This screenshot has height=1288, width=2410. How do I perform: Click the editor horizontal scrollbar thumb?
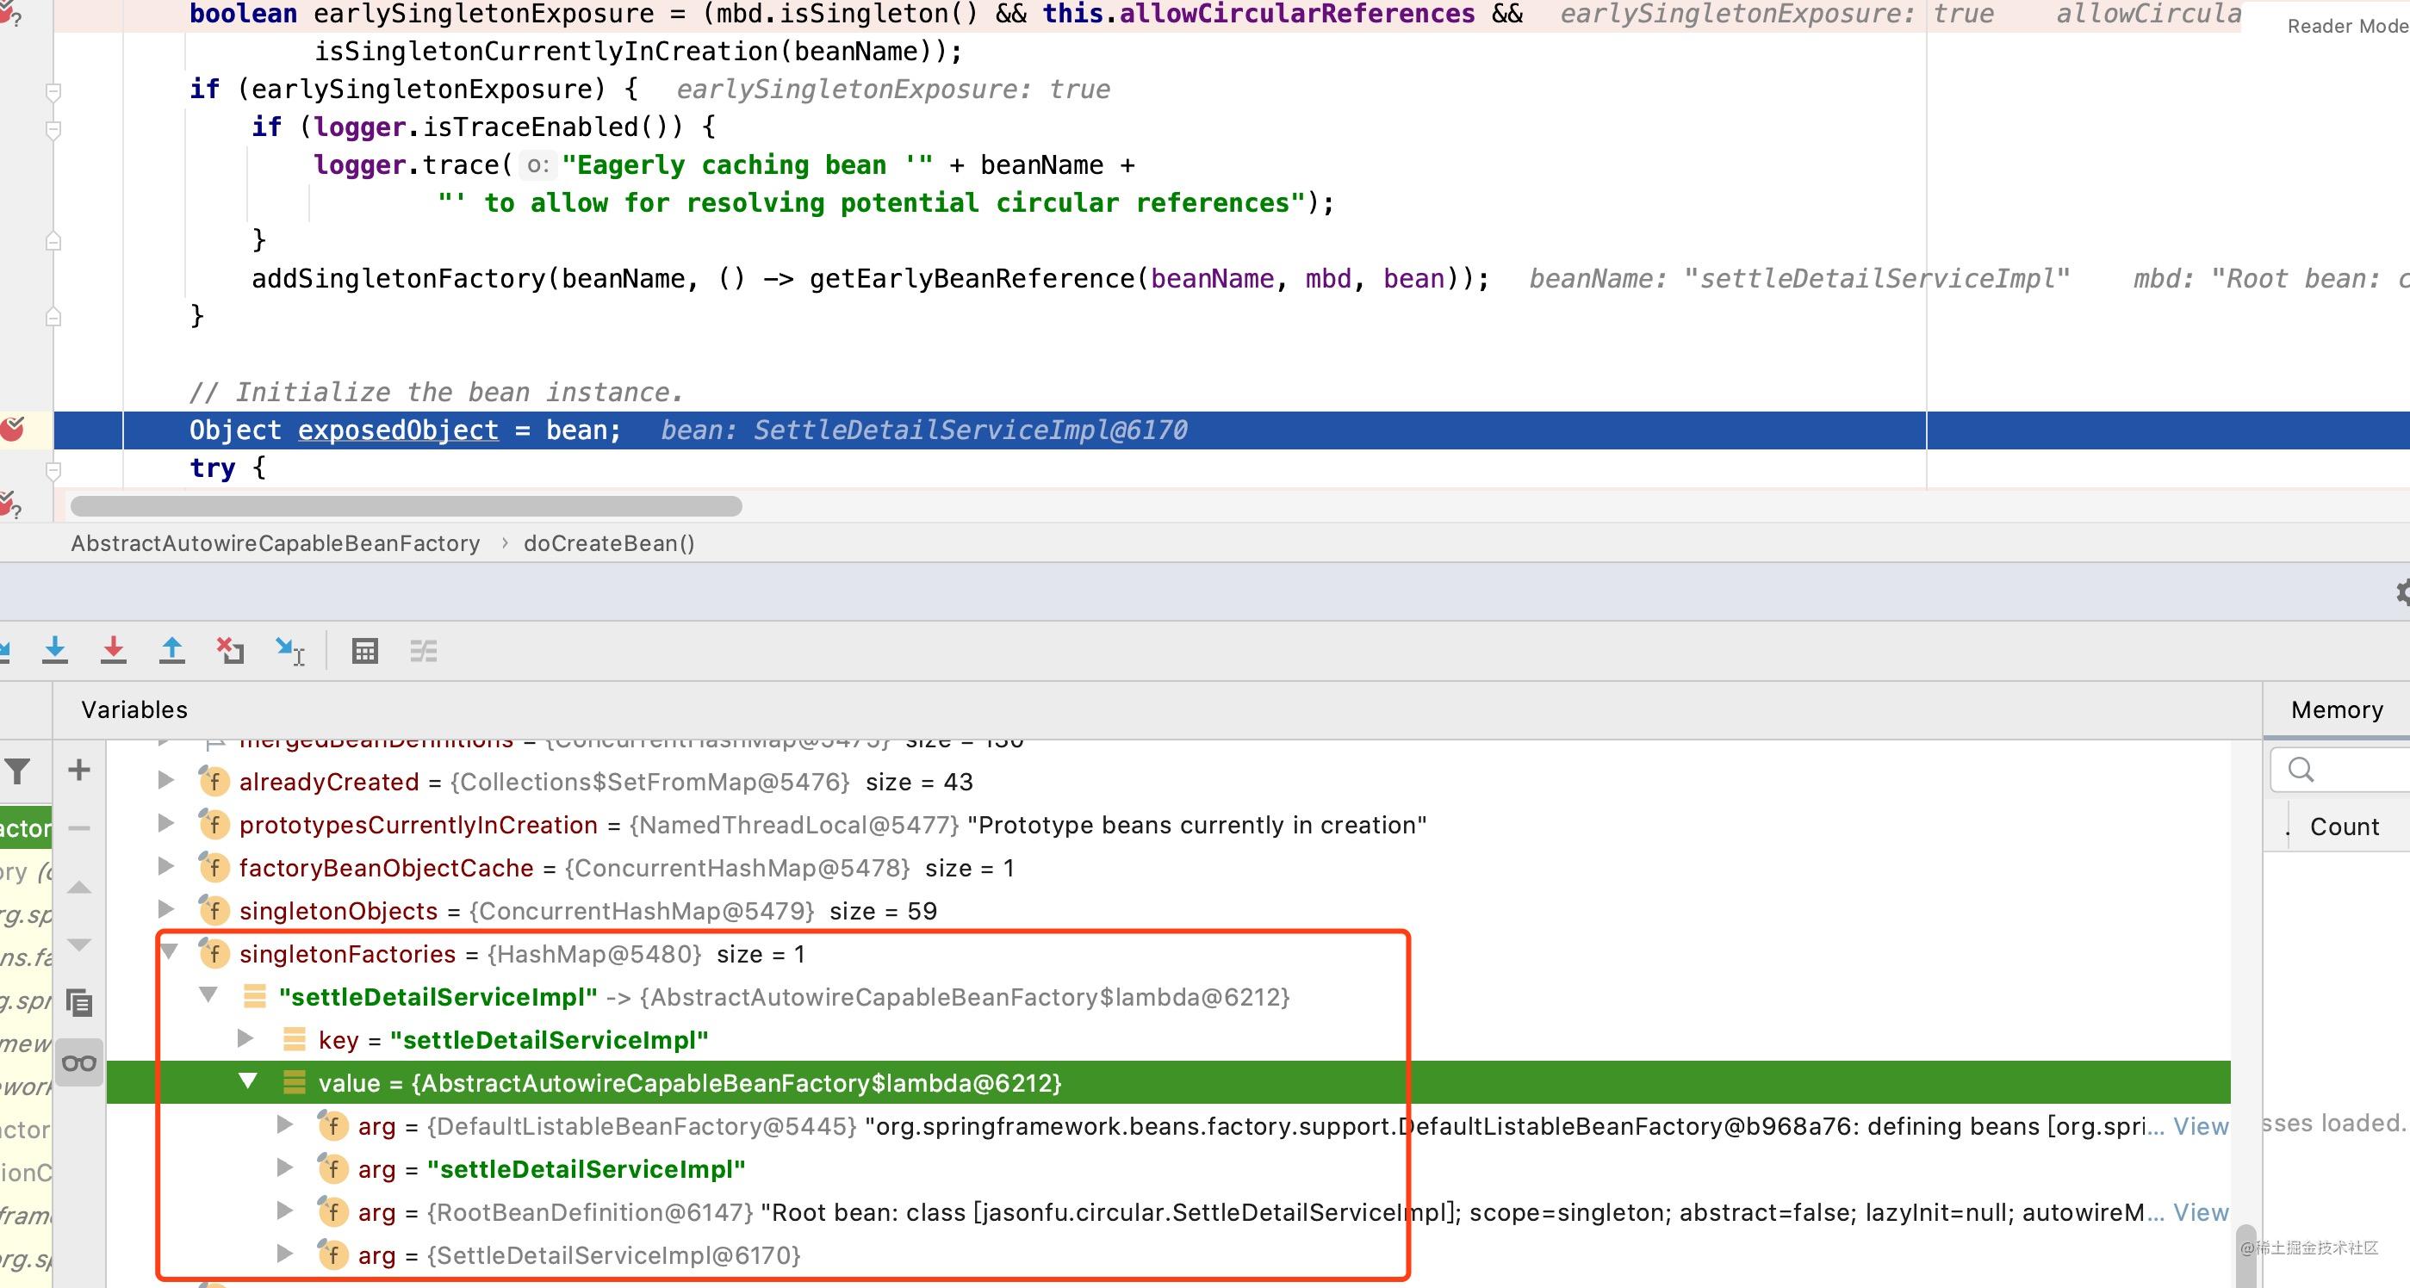click(x=406, y=506)
